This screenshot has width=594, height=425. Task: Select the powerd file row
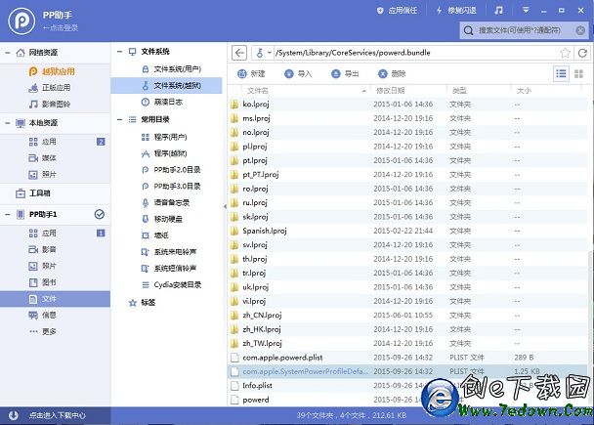pos(407,400)
